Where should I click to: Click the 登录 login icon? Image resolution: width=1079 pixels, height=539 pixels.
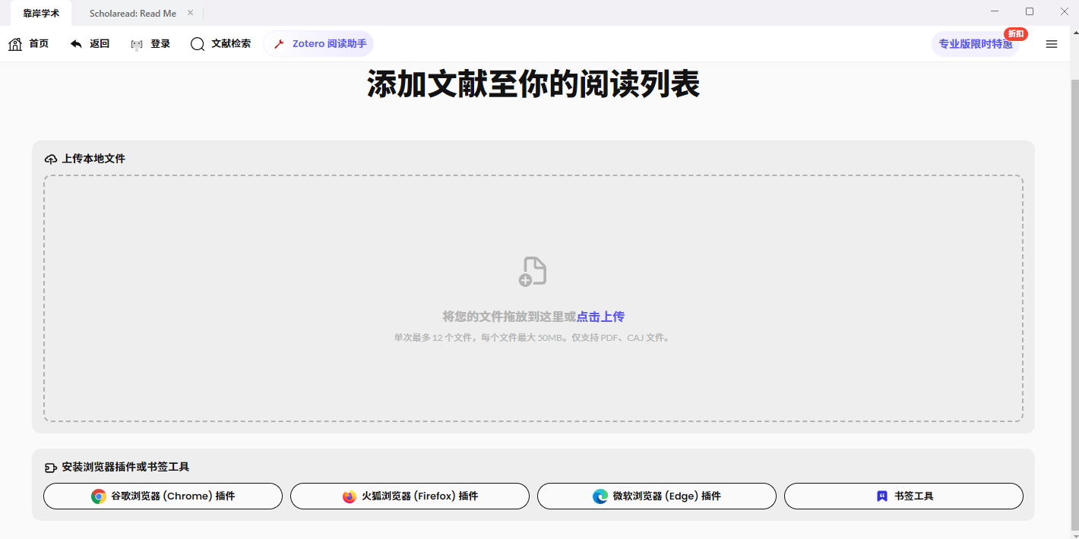[x=137, y=43]
